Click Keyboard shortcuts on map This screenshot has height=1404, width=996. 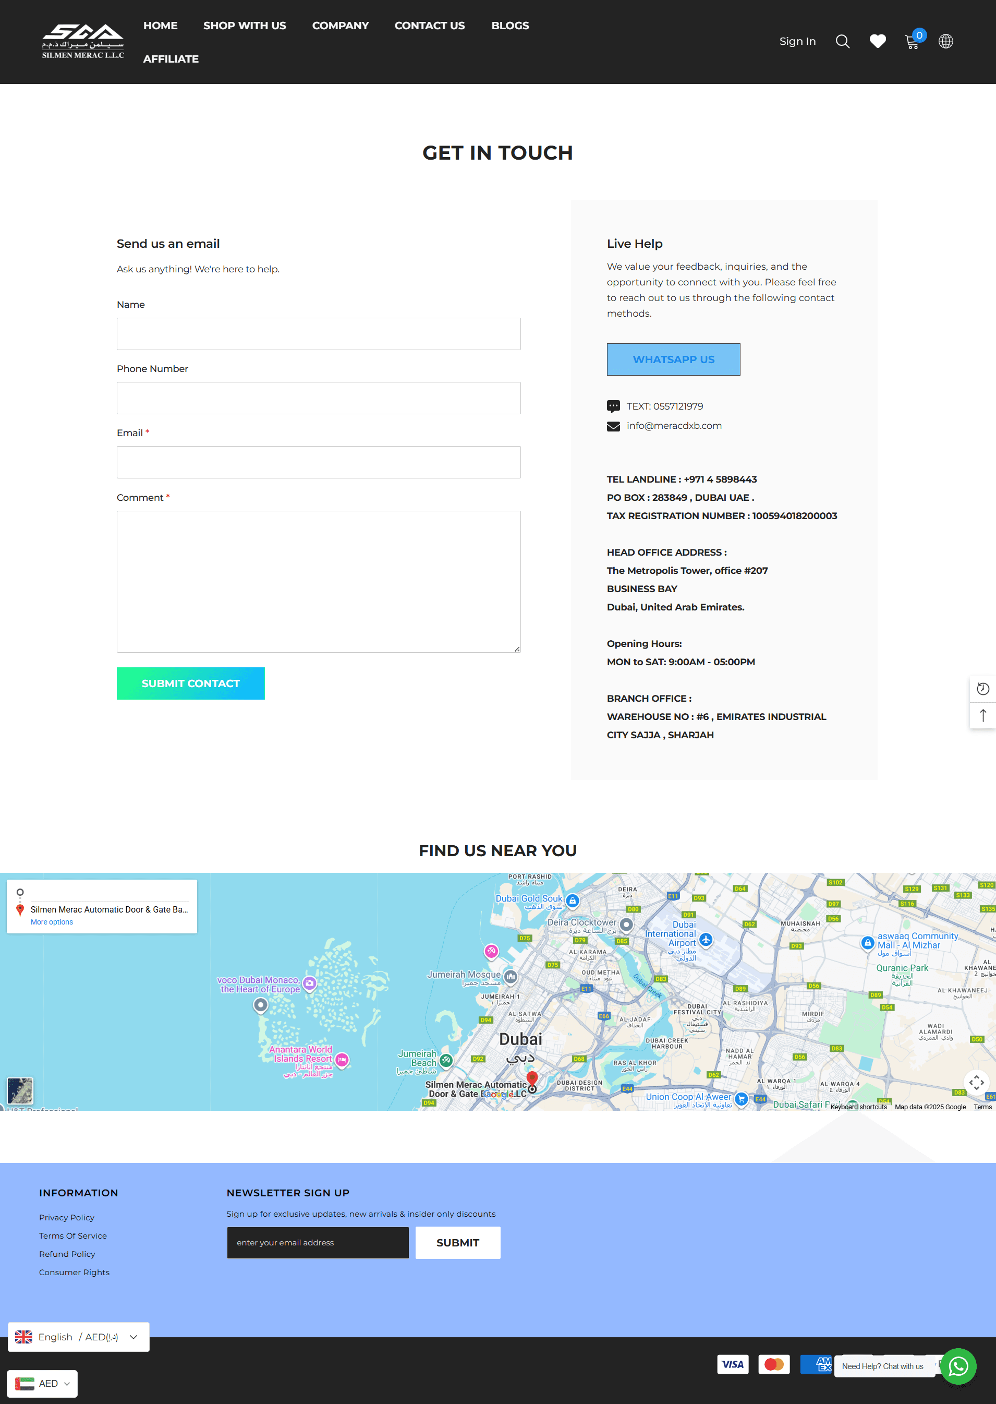tap(859, 1107)
